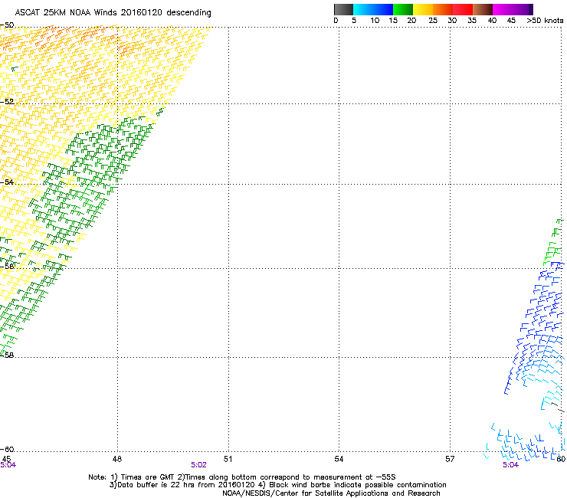567x498 pixels.
Task: Select the '5:04' time label beneath longitude 45
Action: point(8,465)
